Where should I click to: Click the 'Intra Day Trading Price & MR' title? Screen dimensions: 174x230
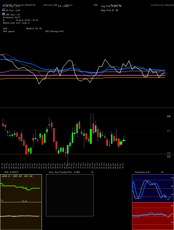pos(64,172)
